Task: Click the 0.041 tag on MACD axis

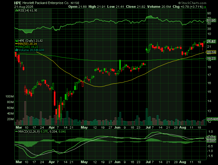Action: point(211,141)
